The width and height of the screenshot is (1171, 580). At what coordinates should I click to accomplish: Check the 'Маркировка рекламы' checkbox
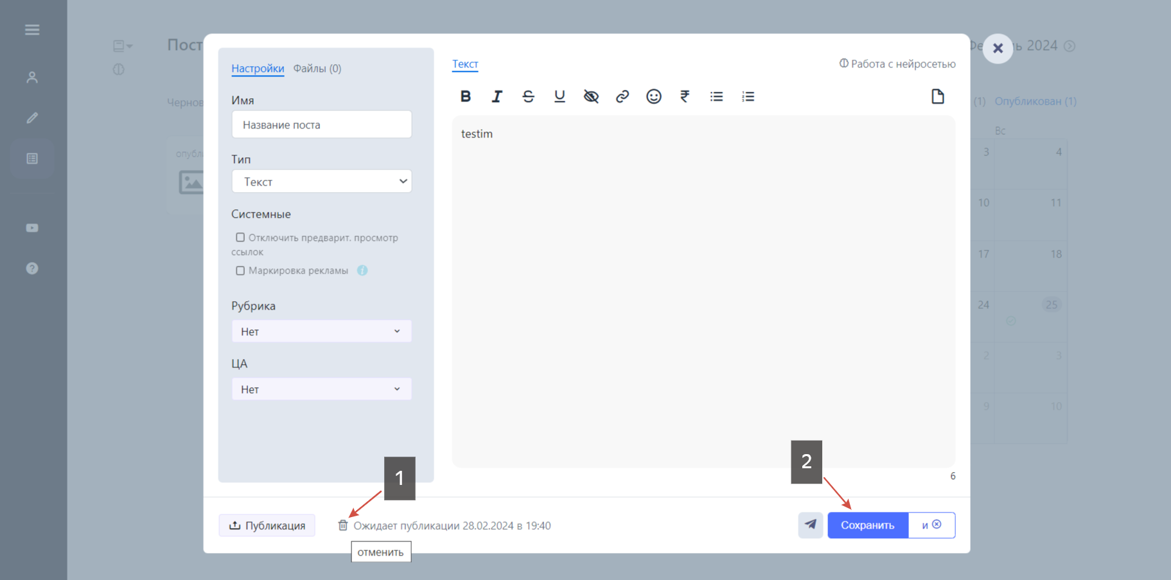click(240, 270)
